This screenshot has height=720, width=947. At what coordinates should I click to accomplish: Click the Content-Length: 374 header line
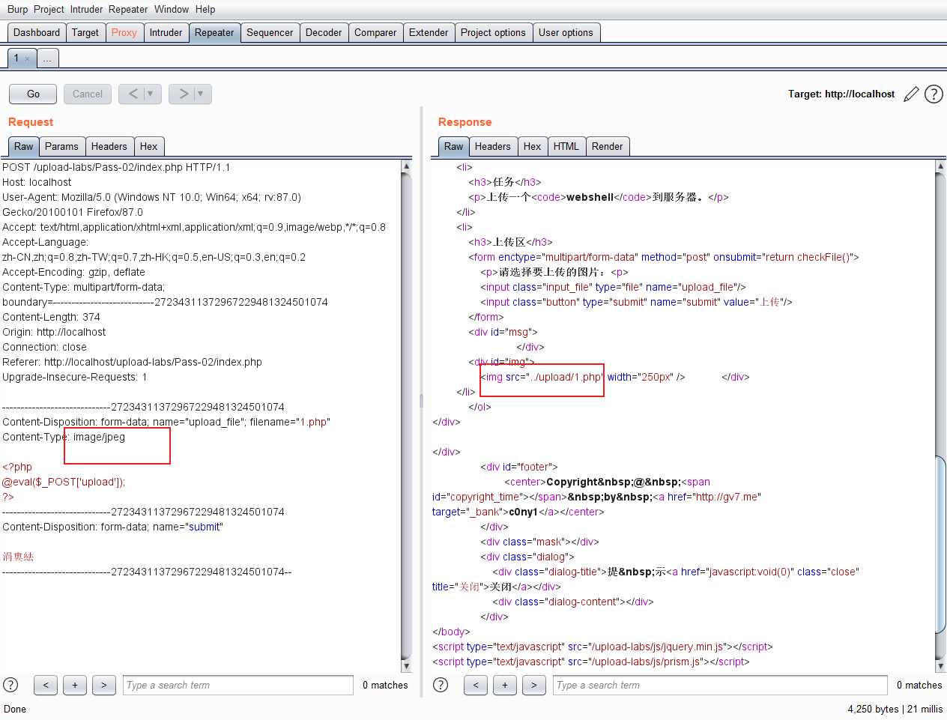pos(51,317)
